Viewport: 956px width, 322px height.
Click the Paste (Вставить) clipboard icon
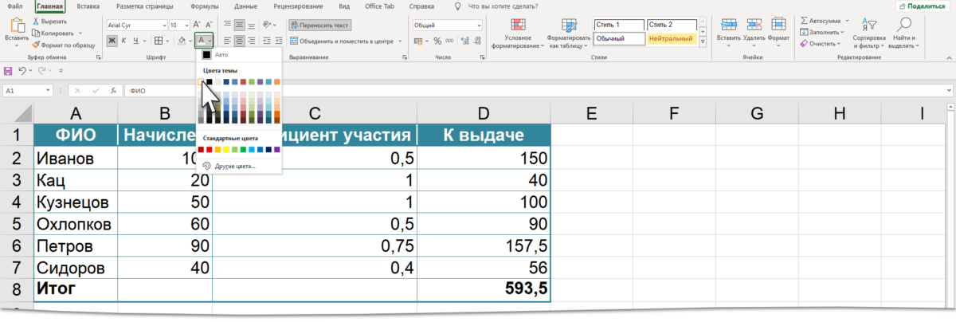tap(16, 26)
